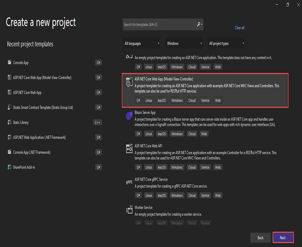Click the Blazor Server App purple icon
The height and width of the screenshot is (247, 302).
129,115
